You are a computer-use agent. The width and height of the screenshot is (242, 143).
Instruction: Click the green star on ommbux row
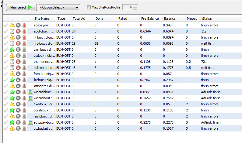click(12, 49)
